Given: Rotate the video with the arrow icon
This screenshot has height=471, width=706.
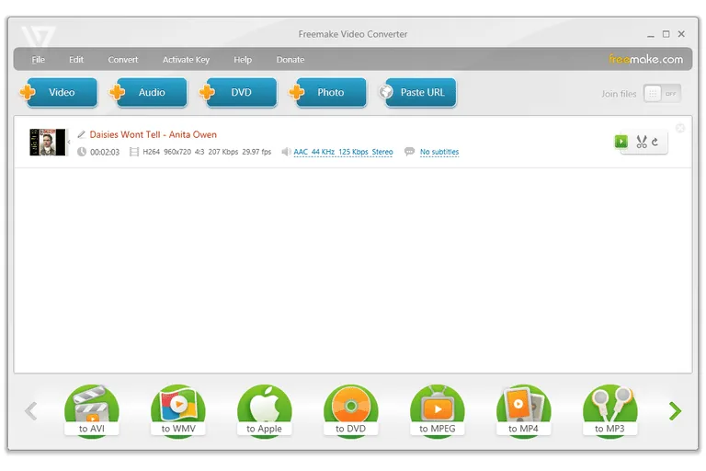Looking at the screenshot, I should 655,142.
